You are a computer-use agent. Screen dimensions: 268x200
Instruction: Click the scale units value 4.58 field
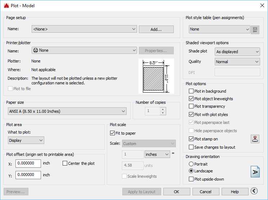pos(133,166)
